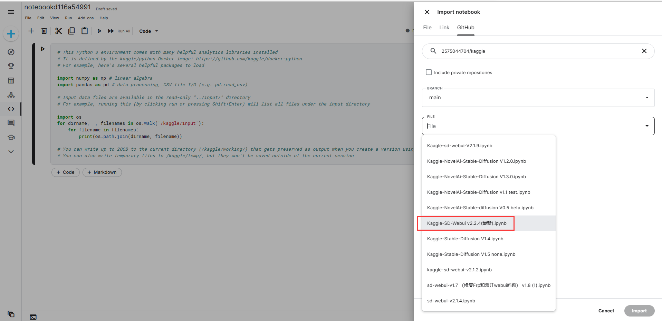Switch to the Link import tab
This screenshot has width=662, height=321.
[444, 28]
